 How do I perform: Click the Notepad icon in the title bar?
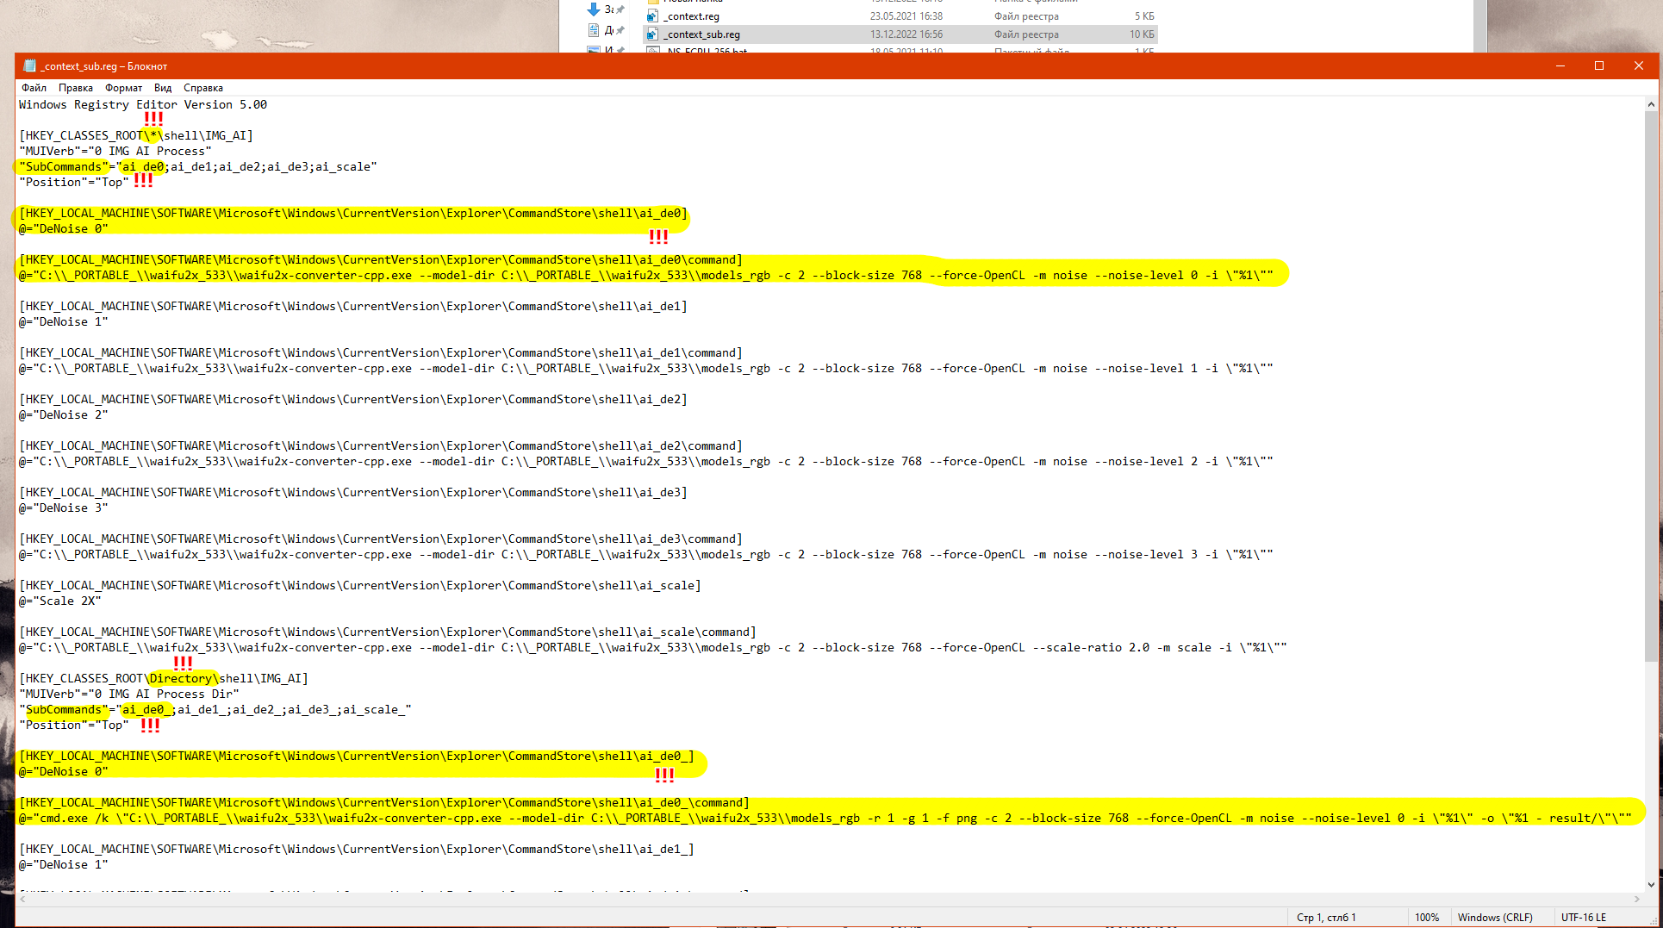30,66
